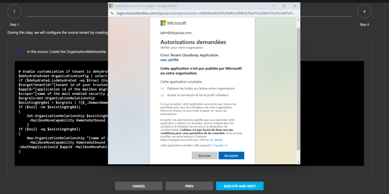Click the popup vertical scrollbar thumb
Viewport: 389px width, 194px height.
[x=298, y=89]
